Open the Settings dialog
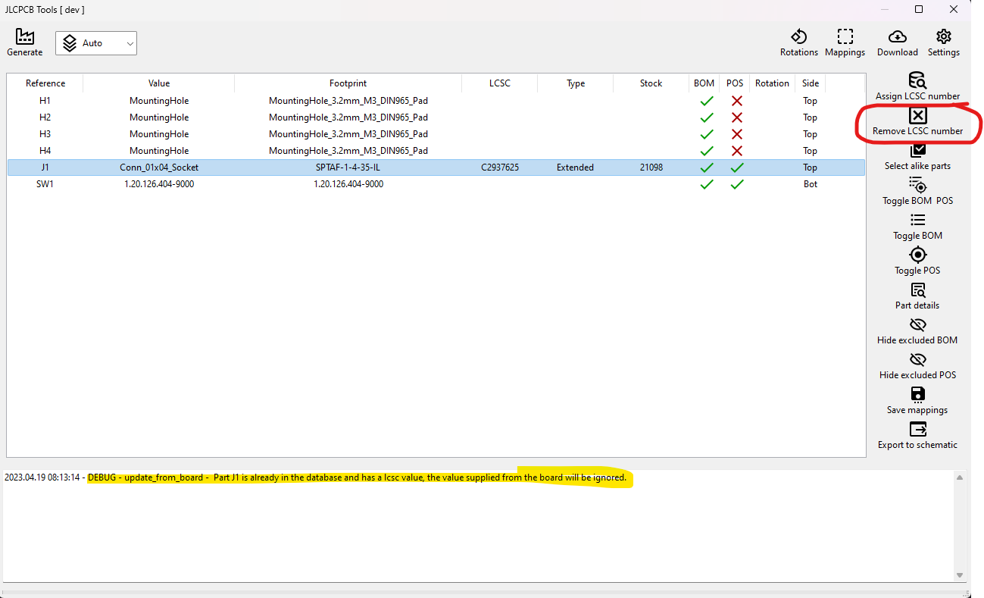This screenshot has width=984, height=598. point(943,40)
